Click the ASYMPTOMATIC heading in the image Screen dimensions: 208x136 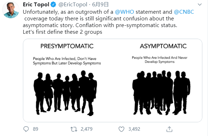(x=163, y=46)
